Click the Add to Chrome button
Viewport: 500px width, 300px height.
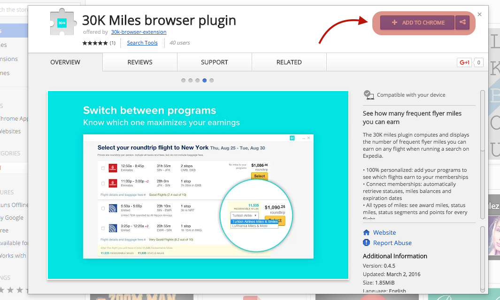417,23
